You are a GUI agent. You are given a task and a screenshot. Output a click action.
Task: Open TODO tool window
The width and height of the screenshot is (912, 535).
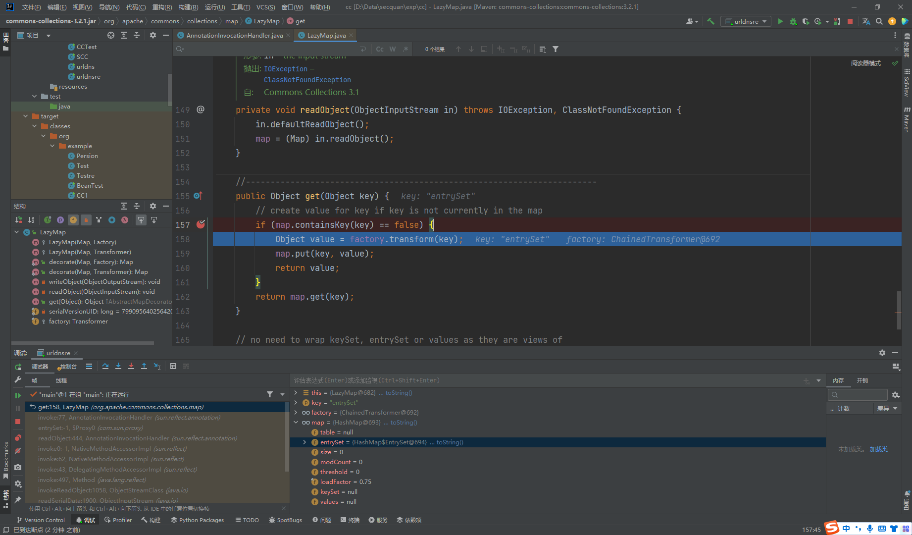(247, 520)
